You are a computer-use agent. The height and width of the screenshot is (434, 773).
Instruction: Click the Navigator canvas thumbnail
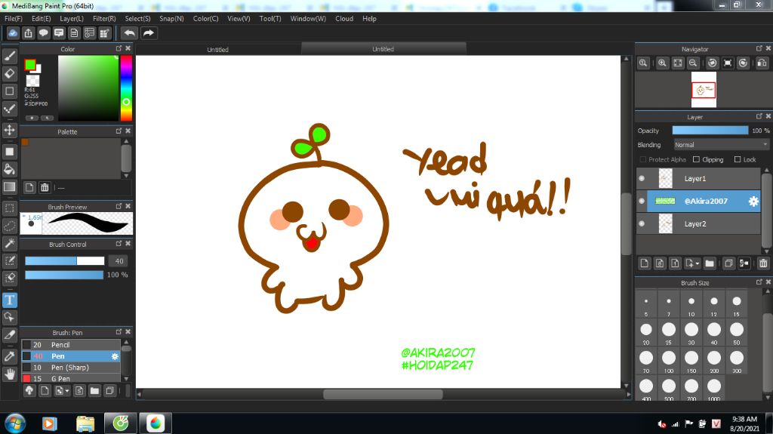tap(704, 90)
